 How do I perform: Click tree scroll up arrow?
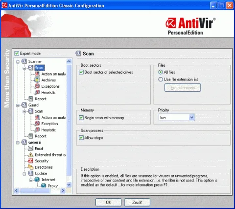pyautogui.click(x=69, y=61)
